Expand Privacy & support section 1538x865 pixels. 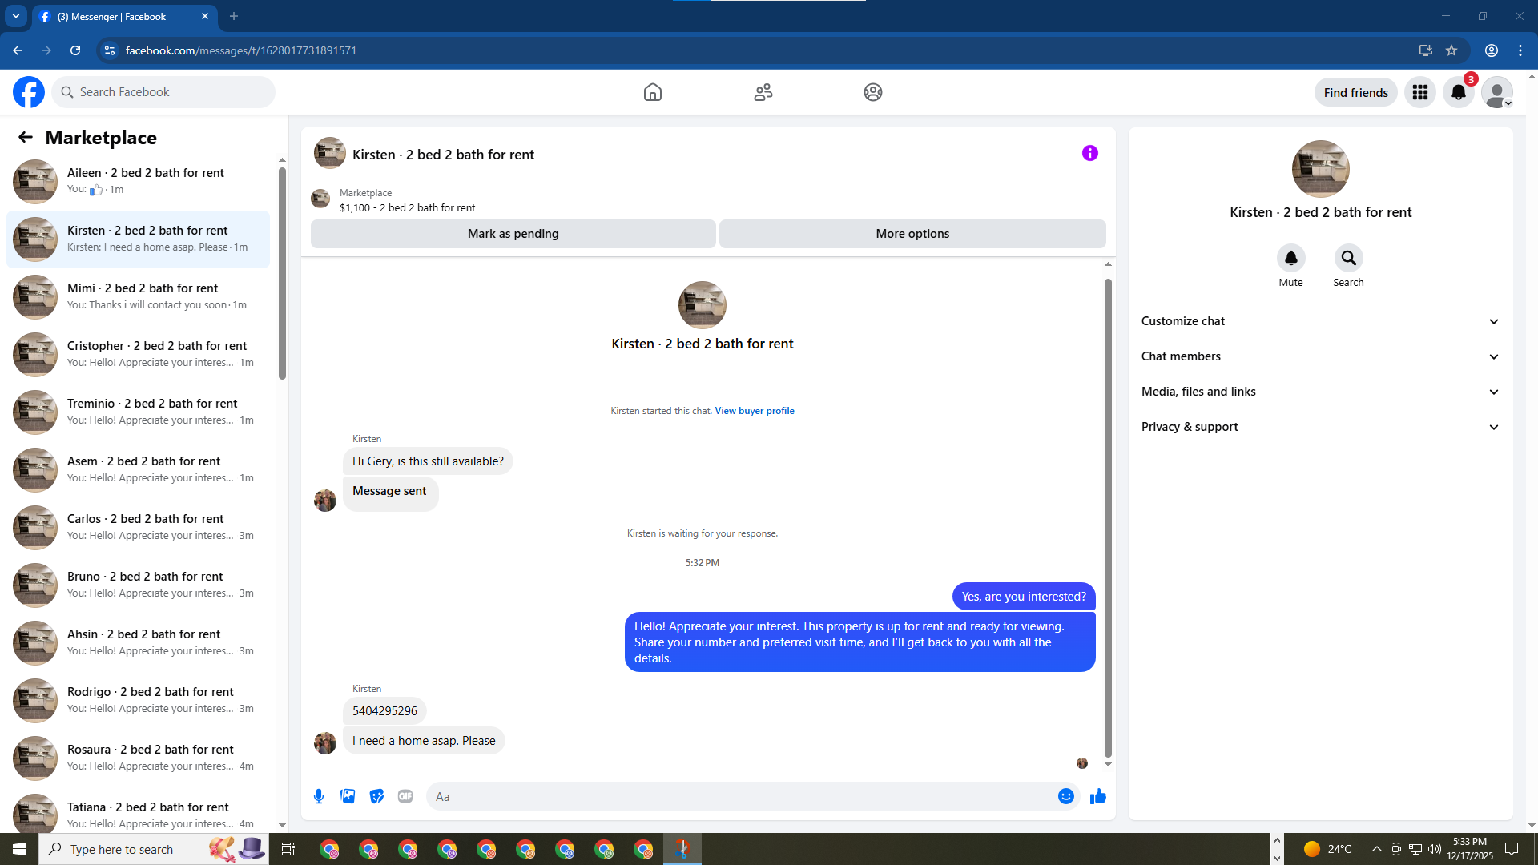coord(1320,427)
